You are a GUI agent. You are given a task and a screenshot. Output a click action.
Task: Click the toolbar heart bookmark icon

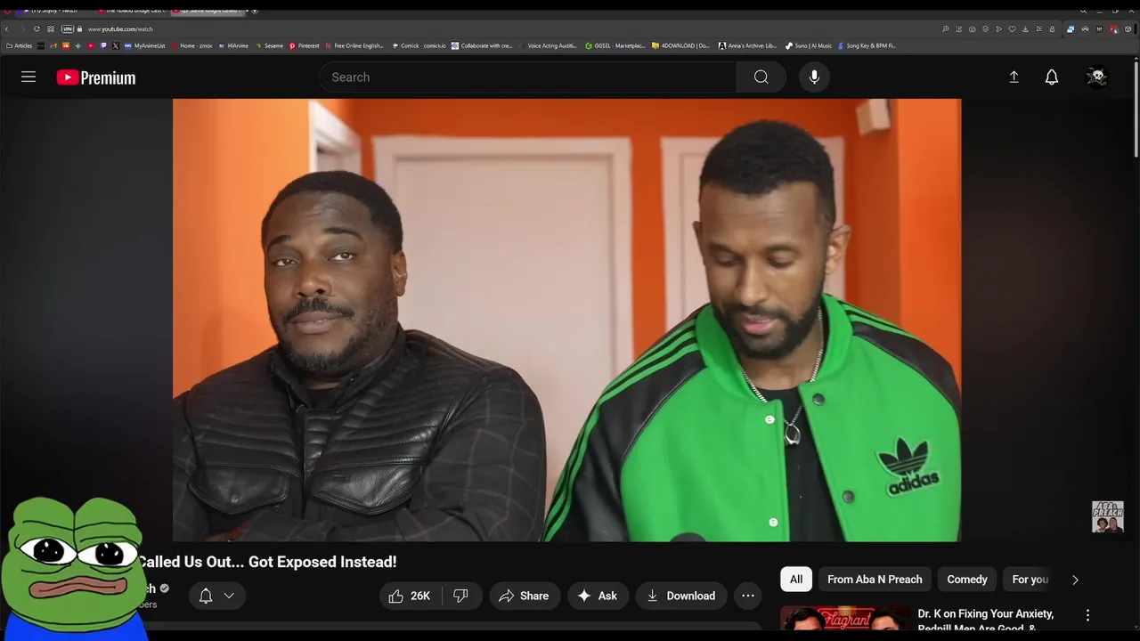(1012, 29)
